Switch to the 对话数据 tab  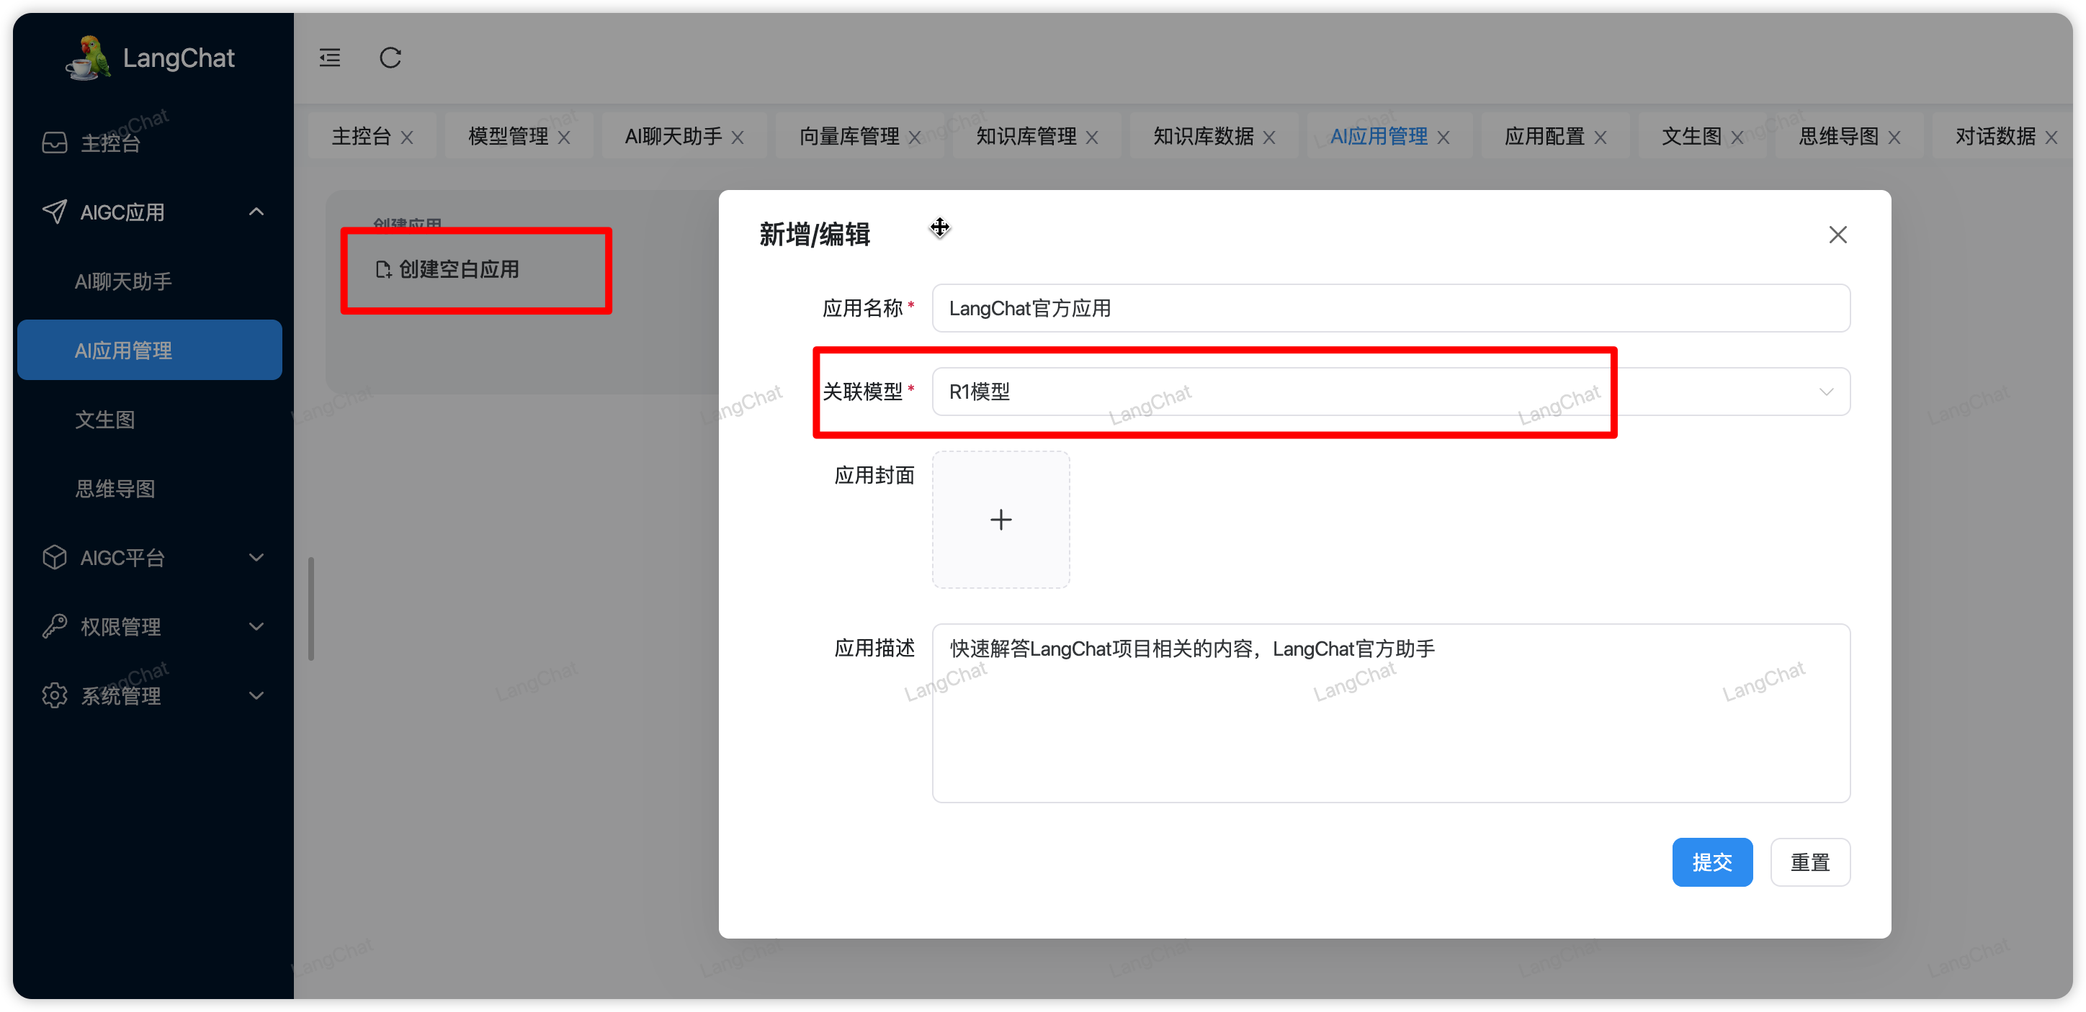click(x=1995, y=137)
